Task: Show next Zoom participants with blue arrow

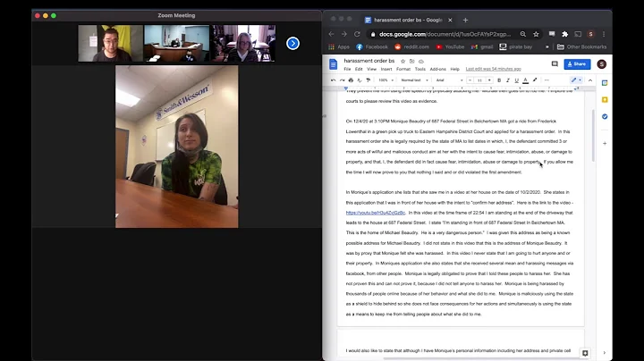Action: pyautogui.click(x=292, y=43)
